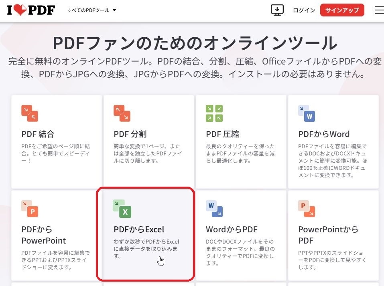The height and width of the screenshot is (286, 384).
Task: Select the PowerPointからPDF title
Action: tap(328, 235)
